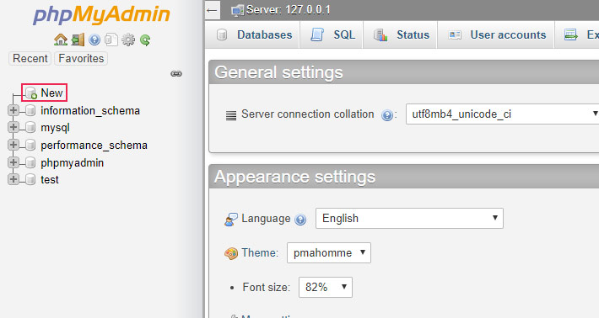Select mysql in the database tree
This screenshot has width=599, height=318.
55,128
